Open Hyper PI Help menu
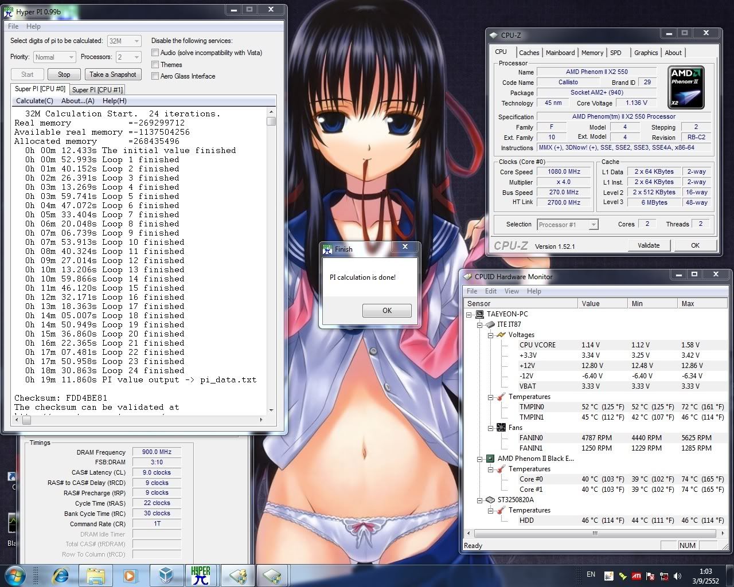This screenshot has width=734, height=587. (x=33, y=26)
